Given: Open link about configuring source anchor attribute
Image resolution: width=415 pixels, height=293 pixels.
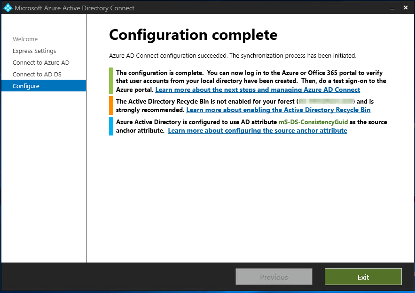Looking at the screenshot, I should (x=258, y=130).
